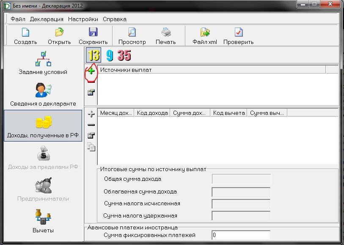Edit income row properties icon
This screenshot has height=245, width=344.
[91, 135]
